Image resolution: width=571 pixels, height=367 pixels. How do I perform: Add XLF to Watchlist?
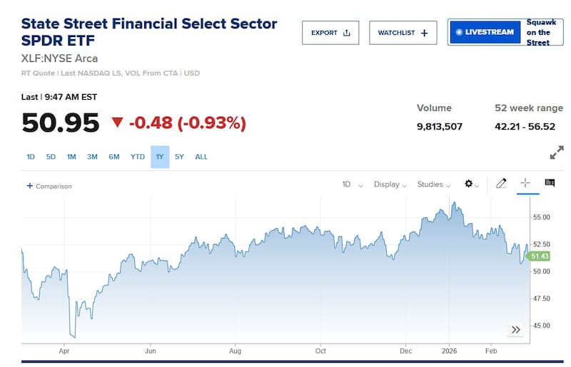coord(403,33)
